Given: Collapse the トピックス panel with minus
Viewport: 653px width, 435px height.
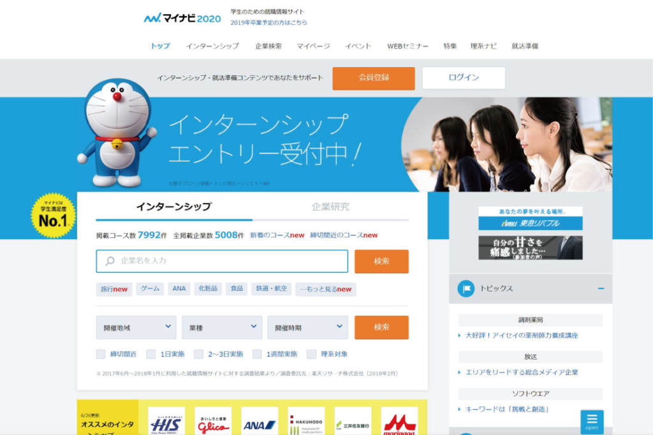Looking at the screenshot, I should click(x=601, y=288).
